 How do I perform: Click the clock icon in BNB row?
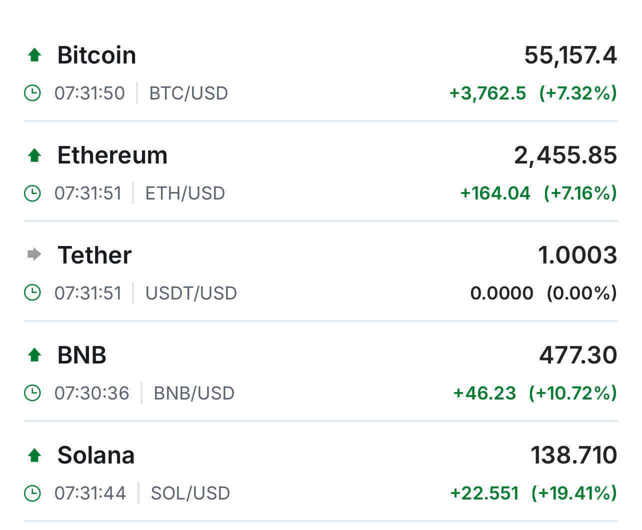tap(32, 393)
